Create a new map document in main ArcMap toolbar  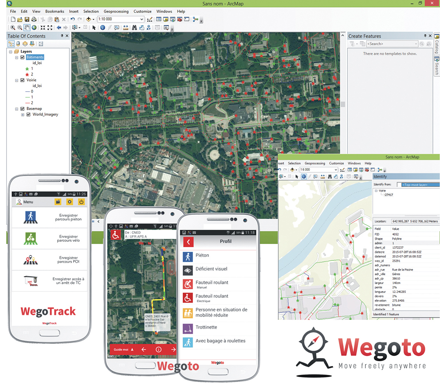(13, 20)
